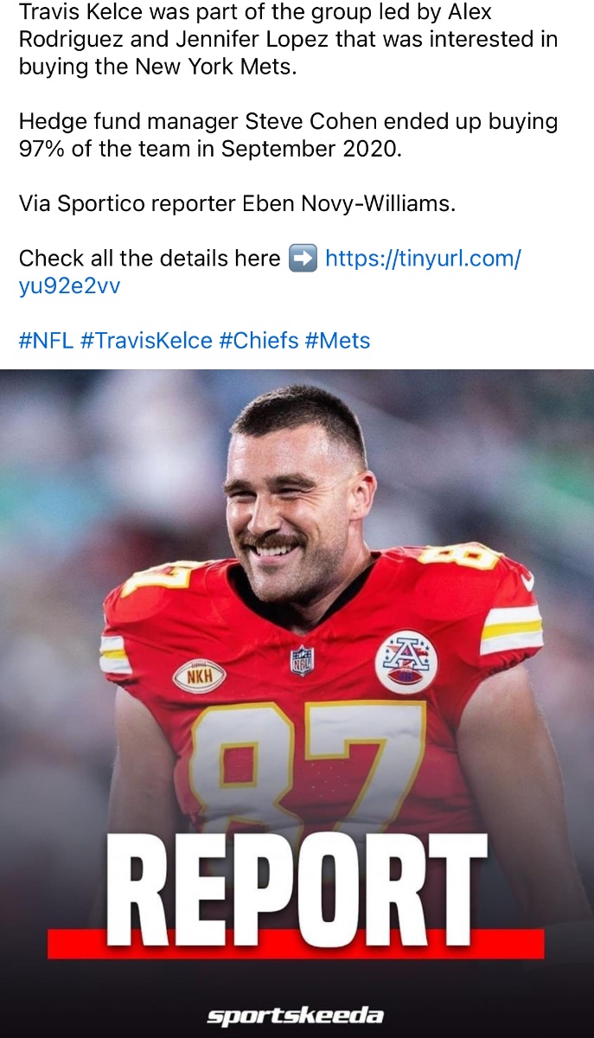The width and height of the screenshot is (594, 1038).
Task: Click the paragraph mentioning Alex Rodriguez
Action: [x=288, y=39]
